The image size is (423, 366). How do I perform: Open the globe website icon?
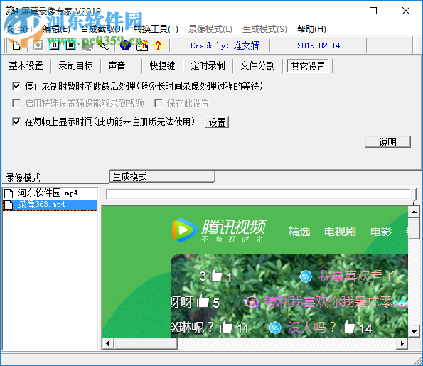point(125,45)
